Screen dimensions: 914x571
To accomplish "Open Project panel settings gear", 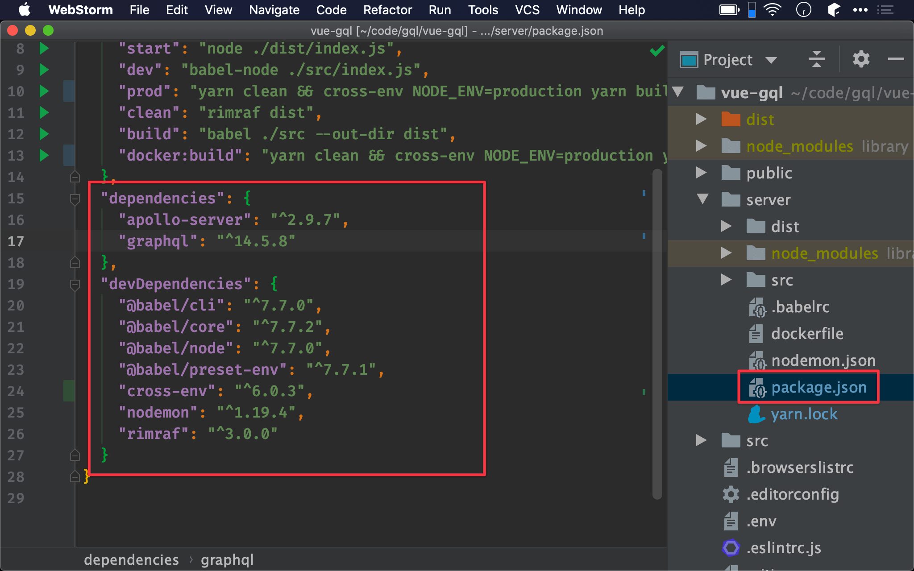I will point(861,59).
